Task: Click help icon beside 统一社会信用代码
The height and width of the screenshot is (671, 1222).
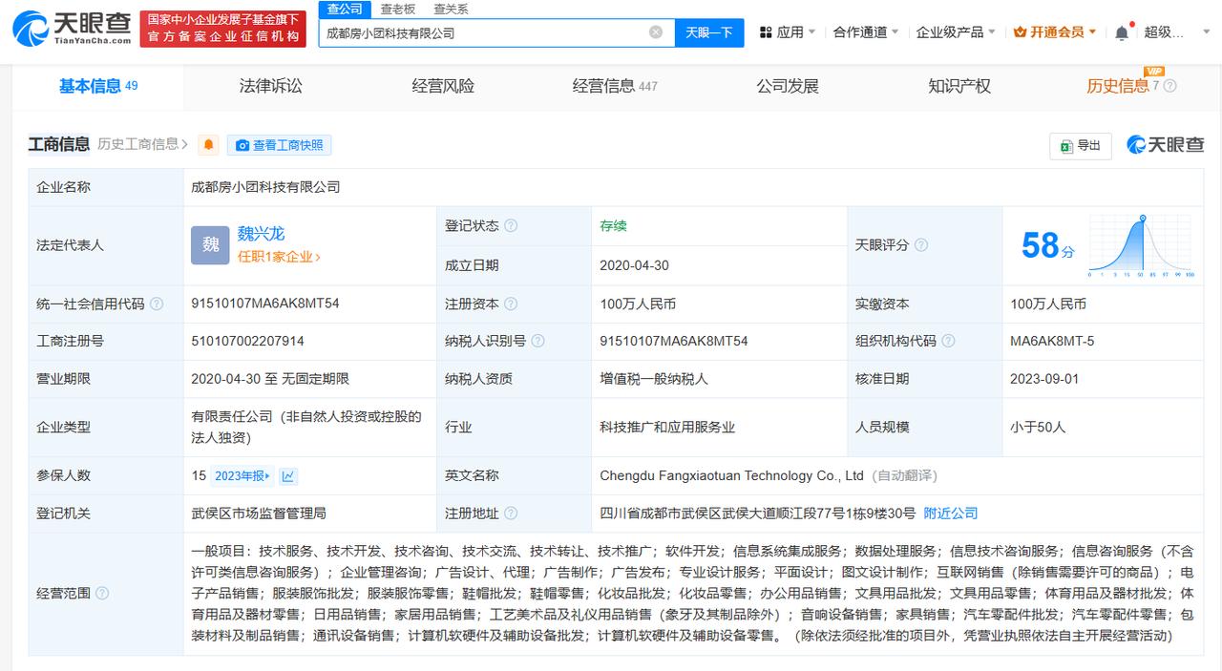Action: pos(157,304)
